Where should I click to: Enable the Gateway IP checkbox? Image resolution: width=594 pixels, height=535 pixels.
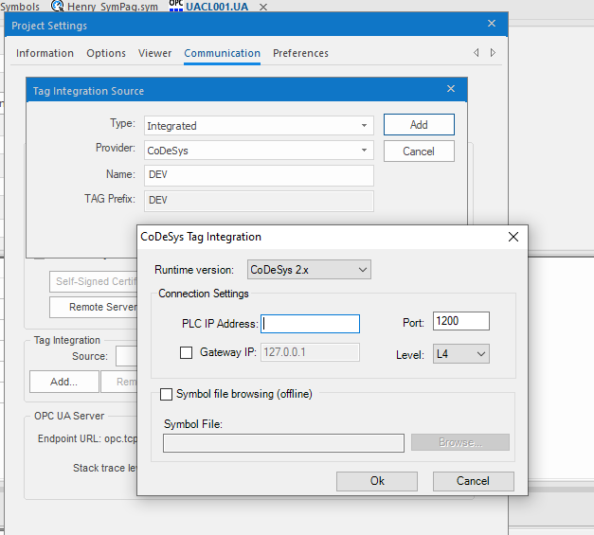(x=186, y=353)
